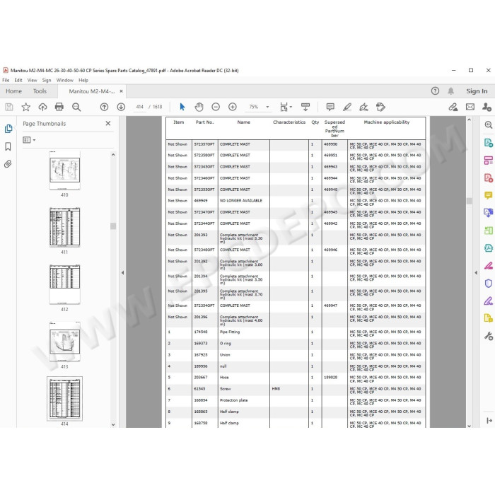Click the scrolling mode keyboard icon
Image resolution: width=495 pixels, height=495 pixels.
pyautogui.click(x=305, y=107)
